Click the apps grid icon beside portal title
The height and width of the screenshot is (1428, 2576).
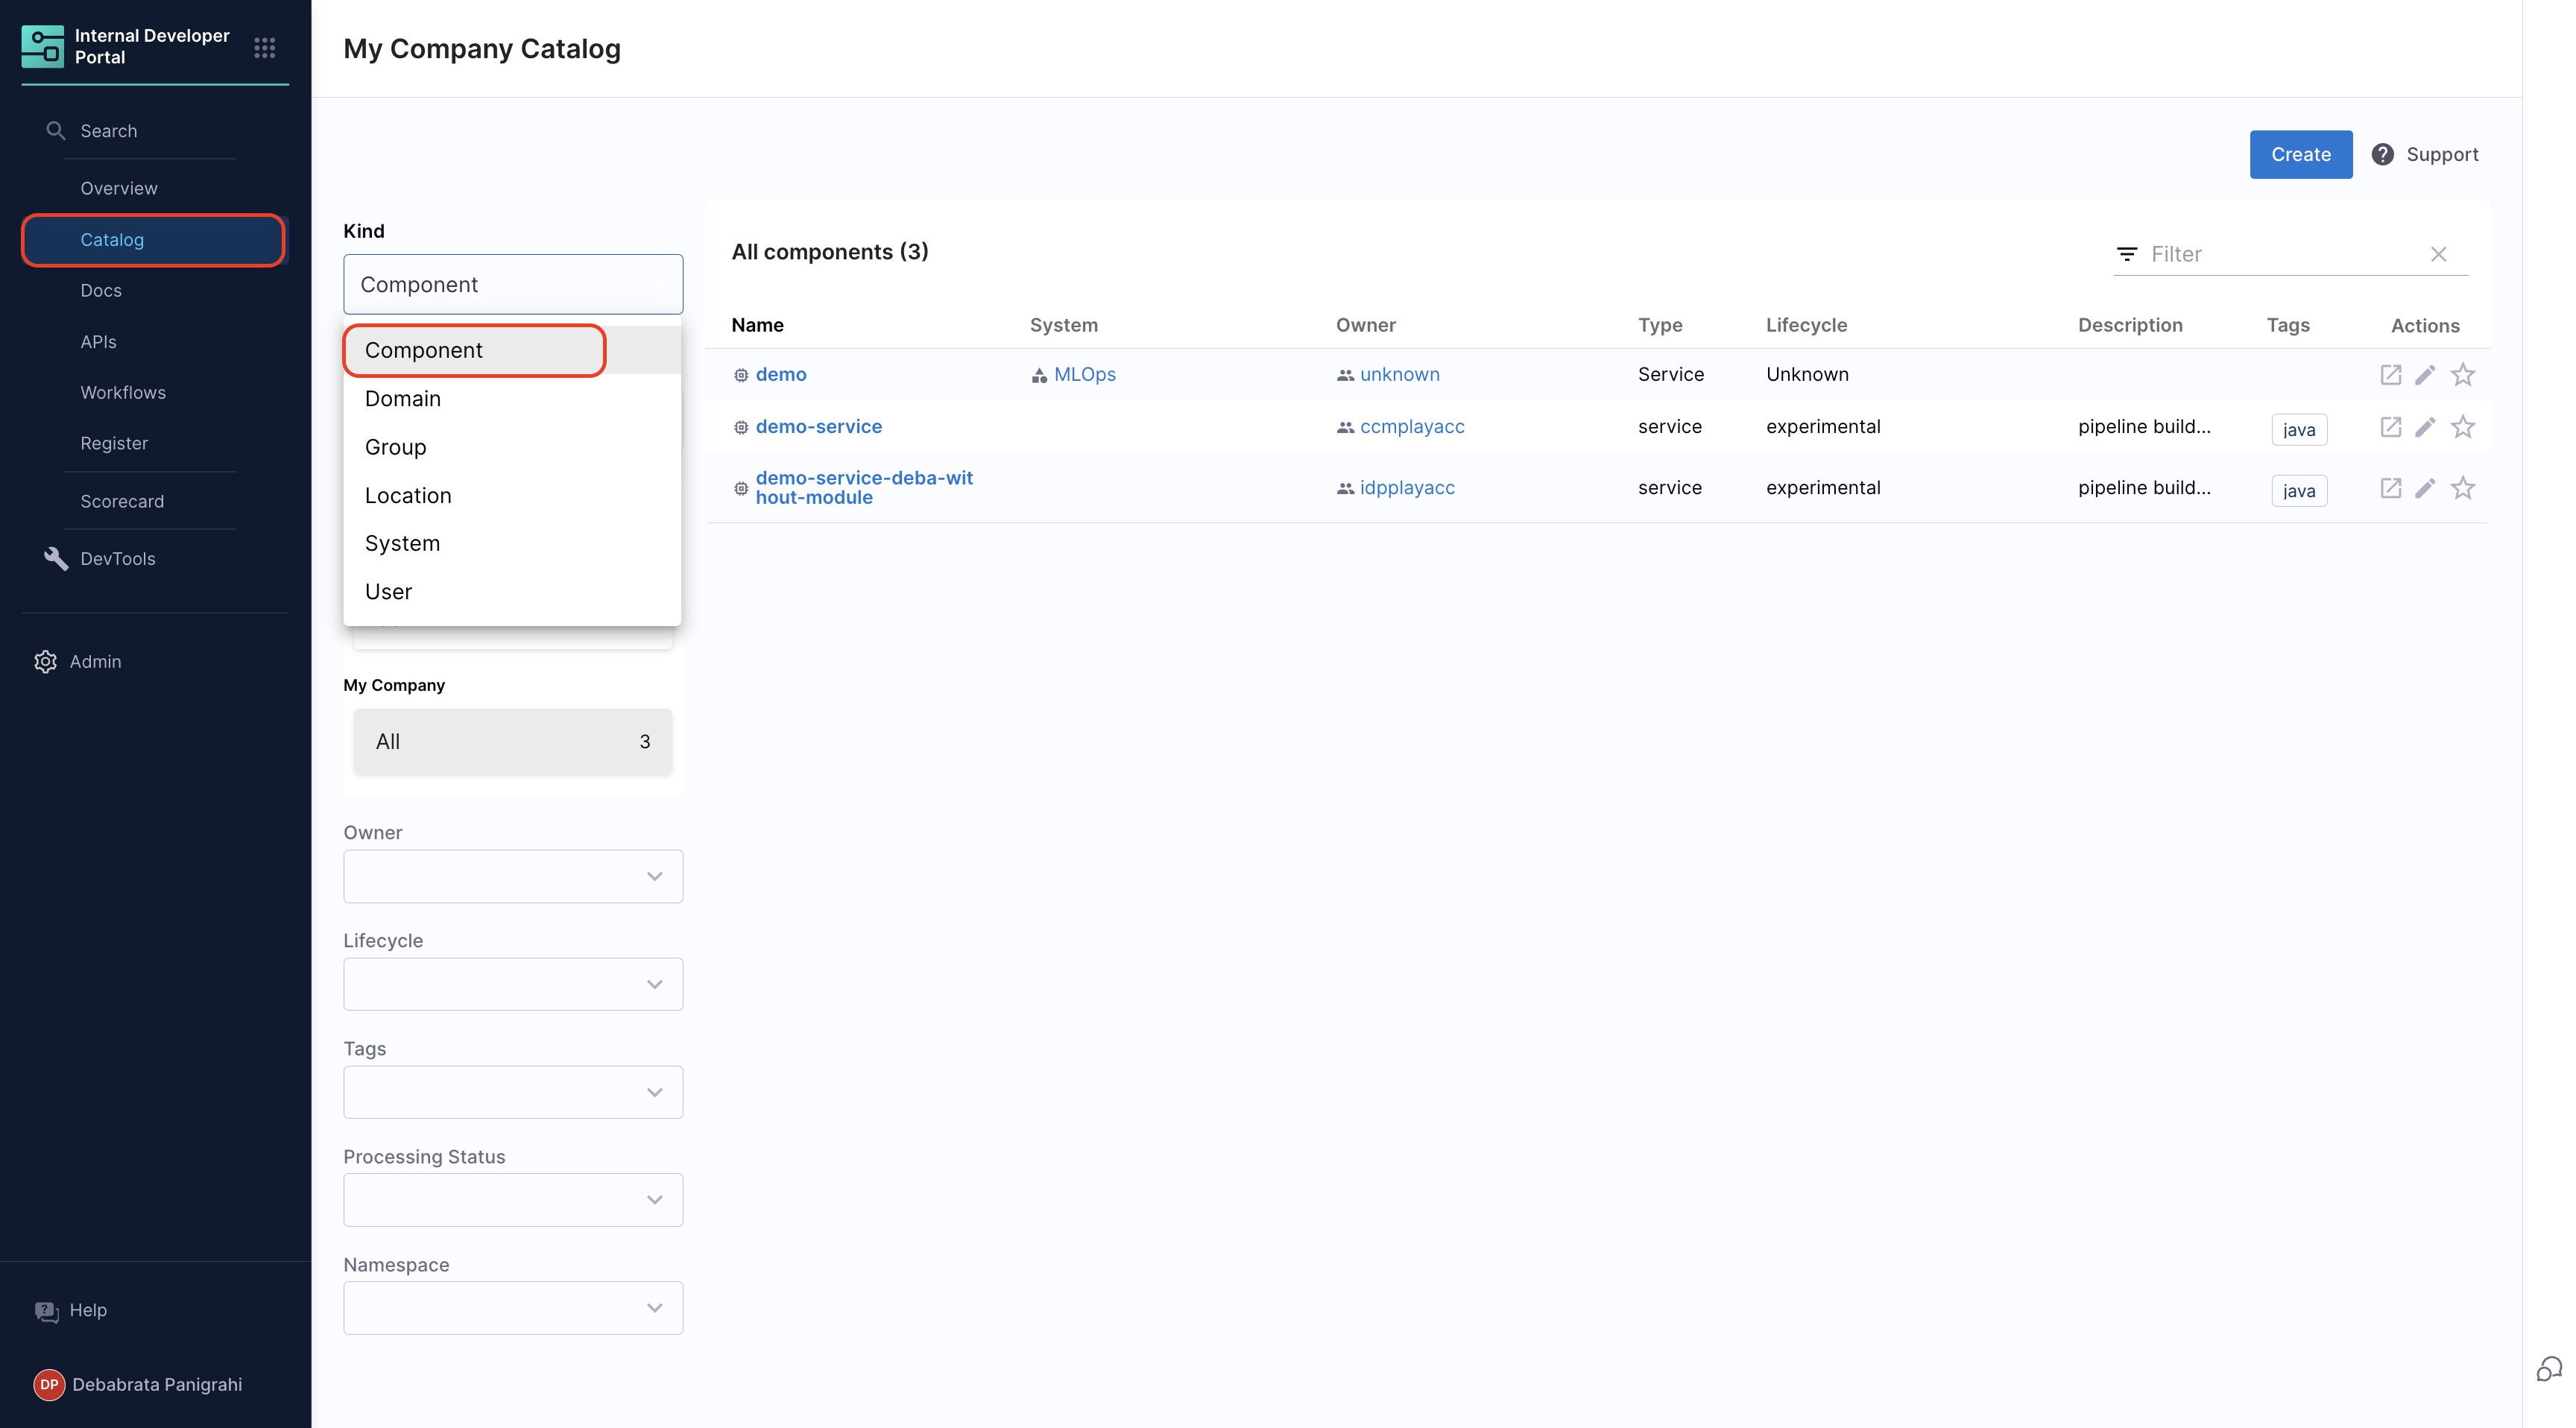(264, 47)
